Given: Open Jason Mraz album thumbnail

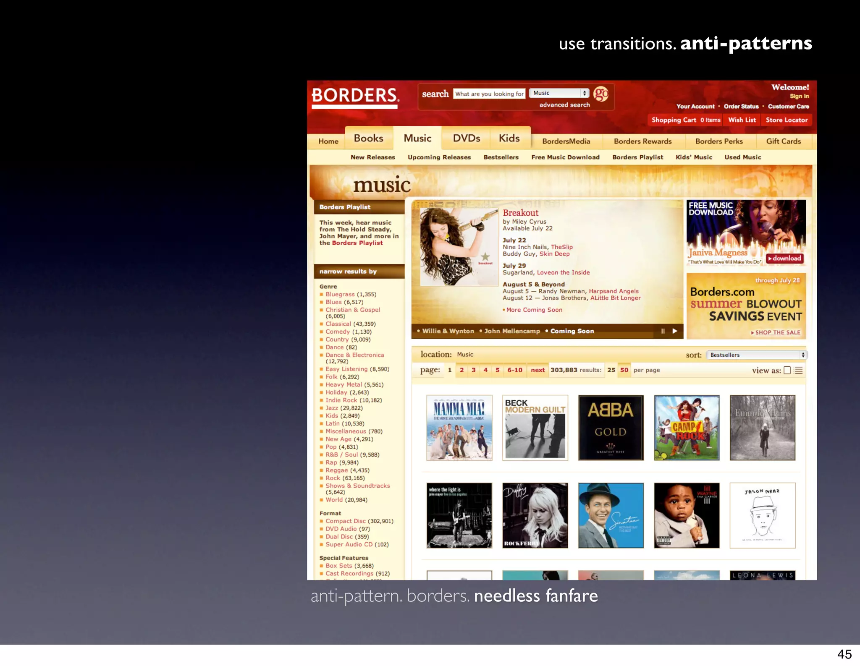Looking at the screenshot, I should click(763, 515).
